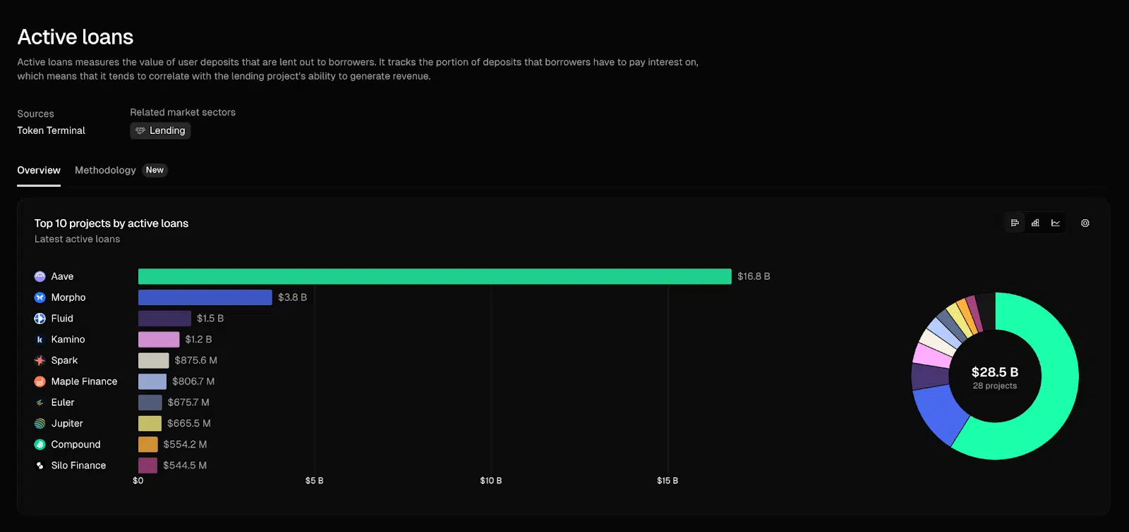Click the Spark project logo
This screenshot has width=1129, height=532.
point(40,361)
